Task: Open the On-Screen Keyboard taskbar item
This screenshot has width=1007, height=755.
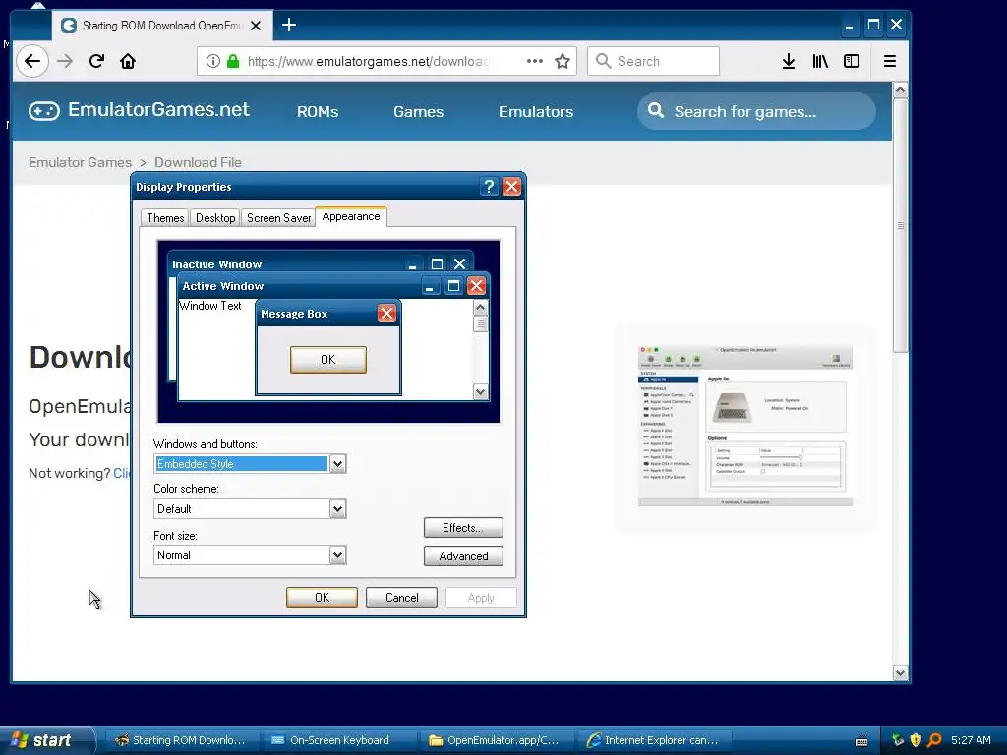Action: click(337, 740)
